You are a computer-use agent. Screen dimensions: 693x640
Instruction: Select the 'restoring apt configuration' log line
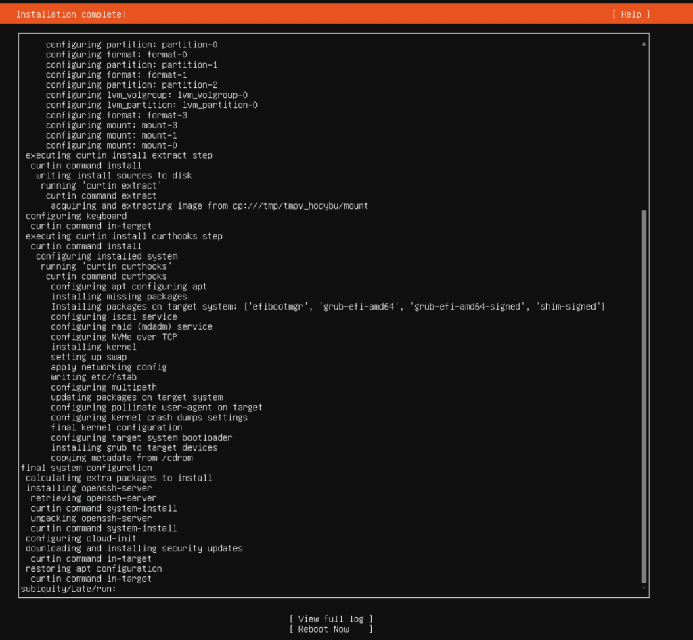pyautogui.click(x=93, y=569)
